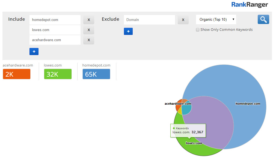The image size is (273, 163).
Task: Click the lowes.com label in the chart
Action: coord(194,143)
